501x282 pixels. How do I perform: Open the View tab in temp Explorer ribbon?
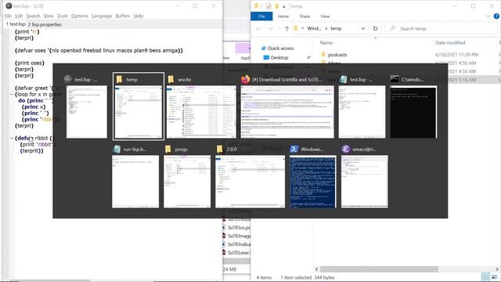coord(325,16)
